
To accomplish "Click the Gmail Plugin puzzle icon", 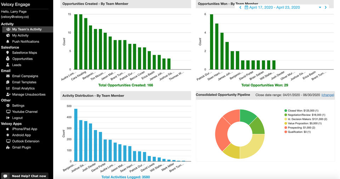I will pyautogui.click(x=8, y=147).
